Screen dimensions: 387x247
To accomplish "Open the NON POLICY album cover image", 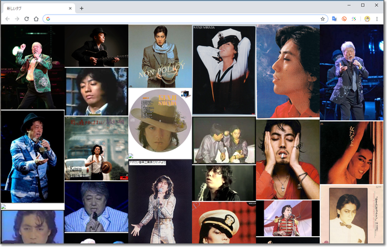I will (160, 56).
